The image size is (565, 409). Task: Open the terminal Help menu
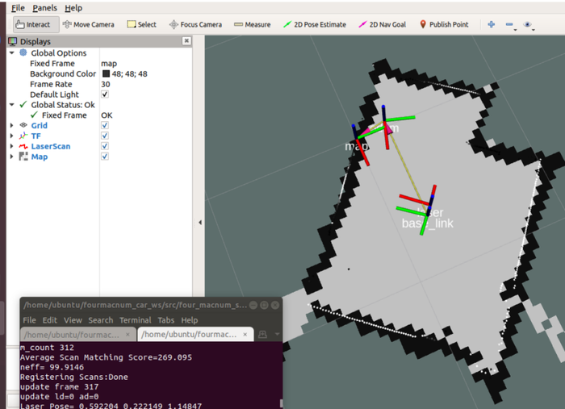pos(189,320)
